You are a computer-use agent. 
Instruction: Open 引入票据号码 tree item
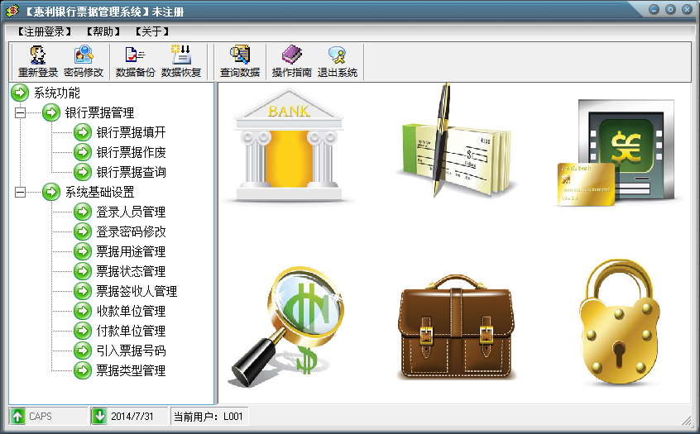click(132, 351)
